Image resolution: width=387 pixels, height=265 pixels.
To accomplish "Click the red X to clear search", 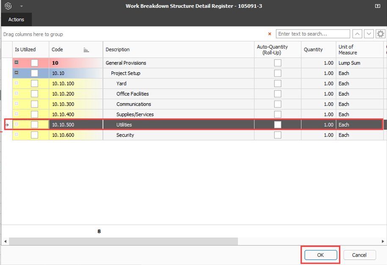I will [270, 34].
